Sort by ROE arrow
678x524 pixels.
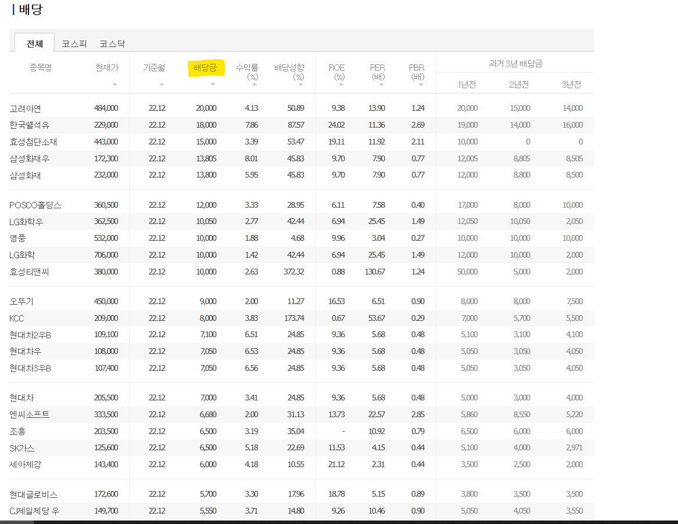[x=341, y=84]
